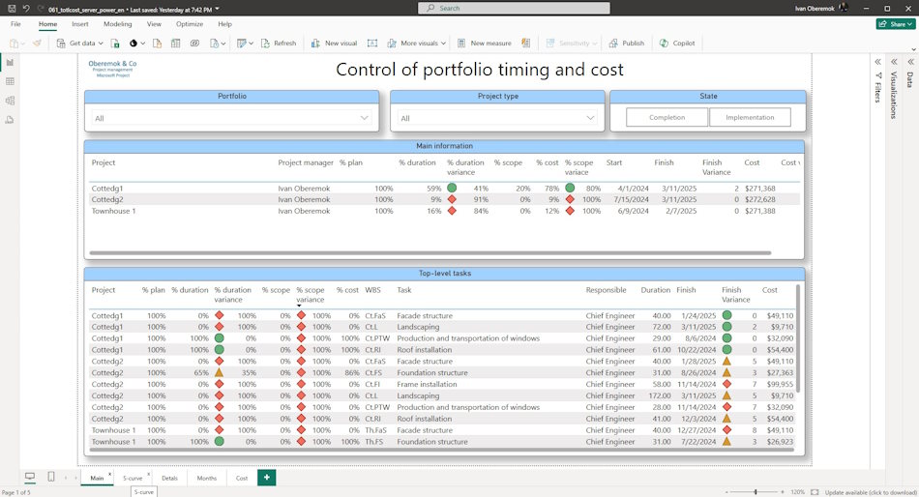Open the Copilot pane
The image size is (919, 497).
coord(677,43)
